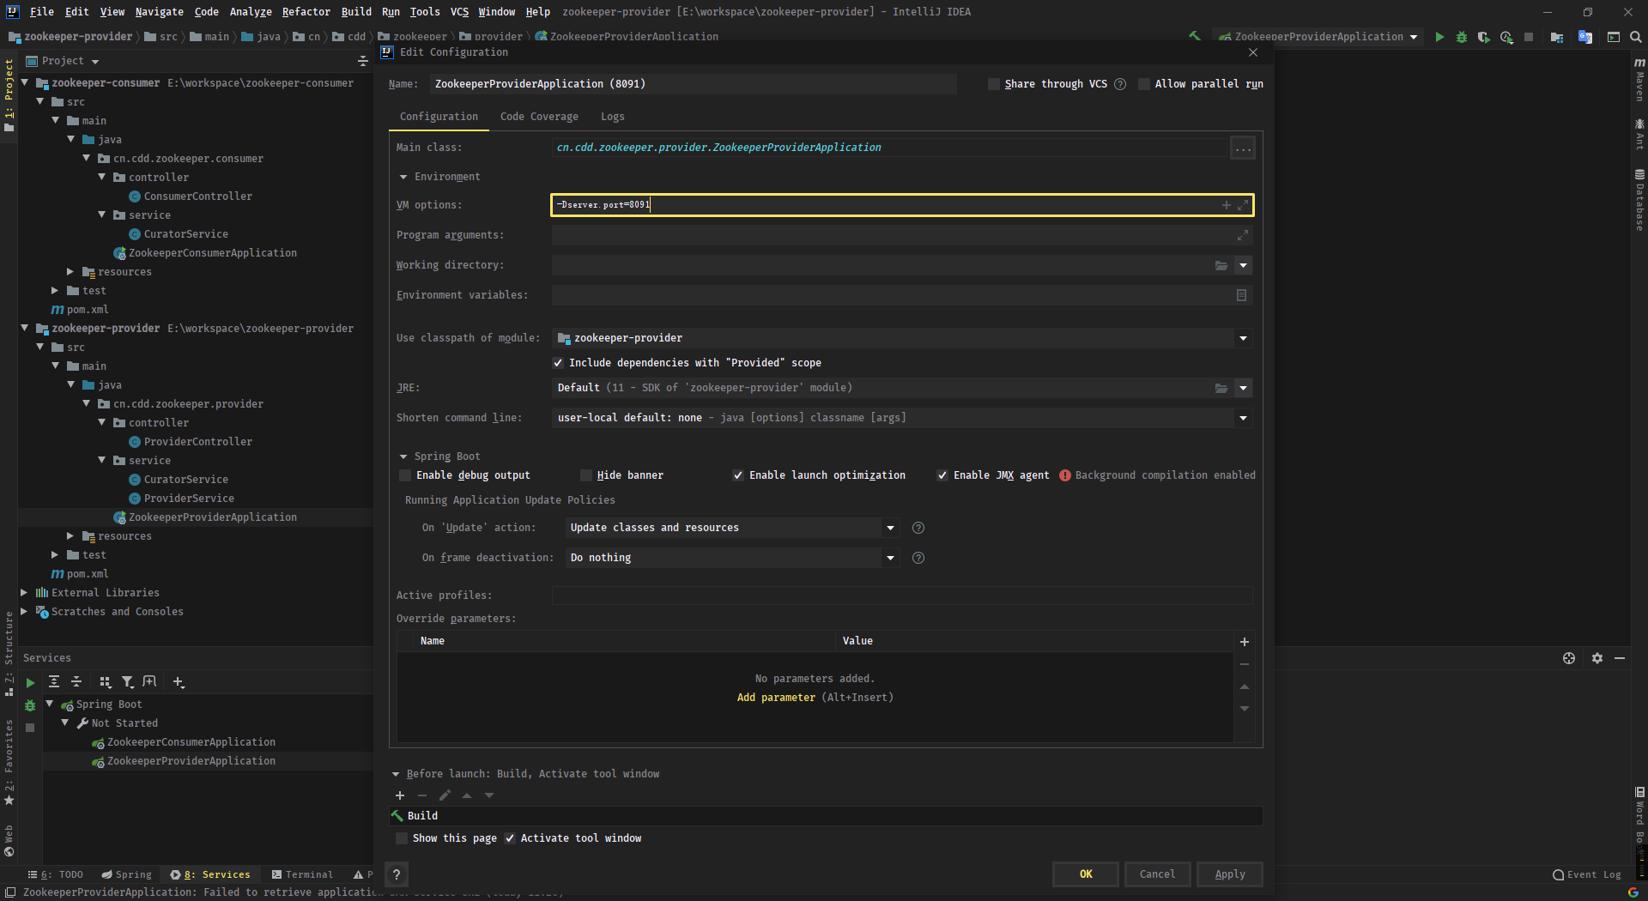Click Name input field
The height and width of the screenshot is (901, 1648).
[694, 84]
